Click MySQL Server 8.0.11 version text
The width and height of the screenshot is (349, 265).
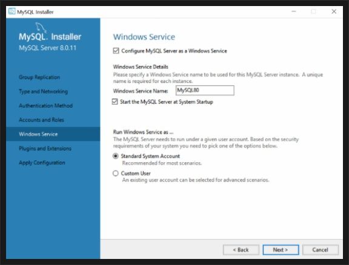coord(48,48)
